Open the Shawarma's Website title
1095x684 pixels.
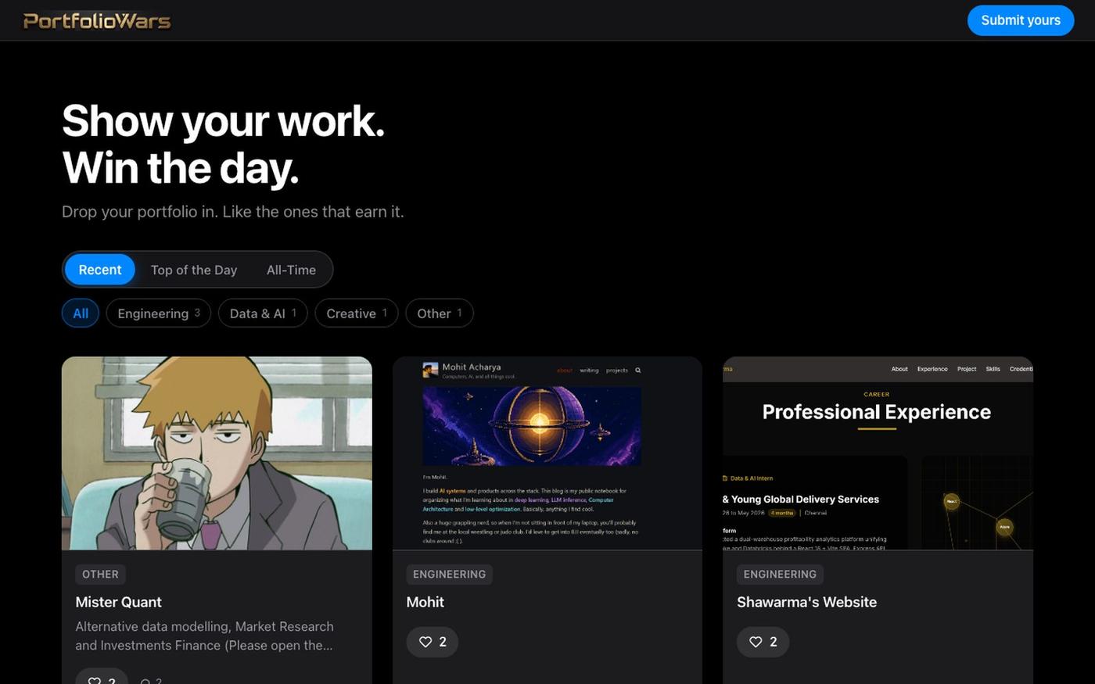point(806,602)
